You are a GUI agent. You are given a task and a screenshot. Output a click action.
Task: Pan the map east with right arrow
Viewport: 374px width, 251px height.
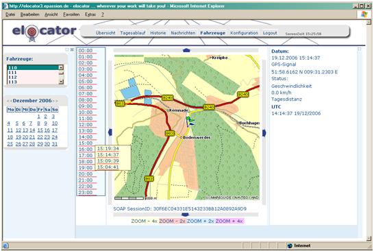click(264, 133)
